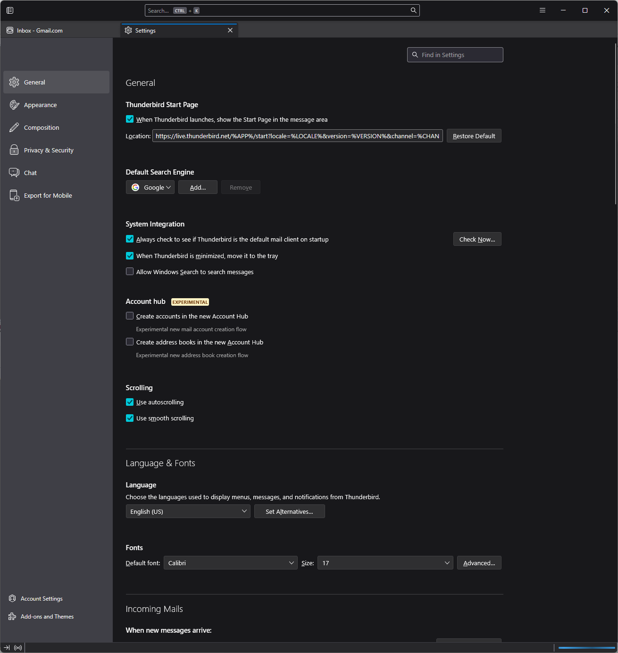Click the Check Now... button
Screen dimensions: 618x653
(x=477, y=239)
